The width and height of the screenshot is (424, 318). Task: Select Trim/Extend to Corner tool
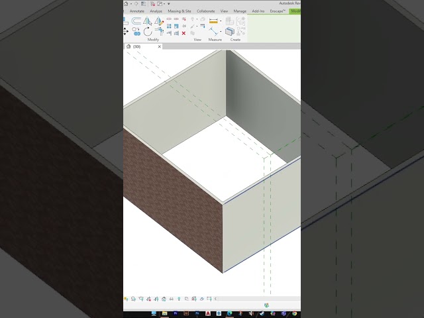tap(159, 31)
